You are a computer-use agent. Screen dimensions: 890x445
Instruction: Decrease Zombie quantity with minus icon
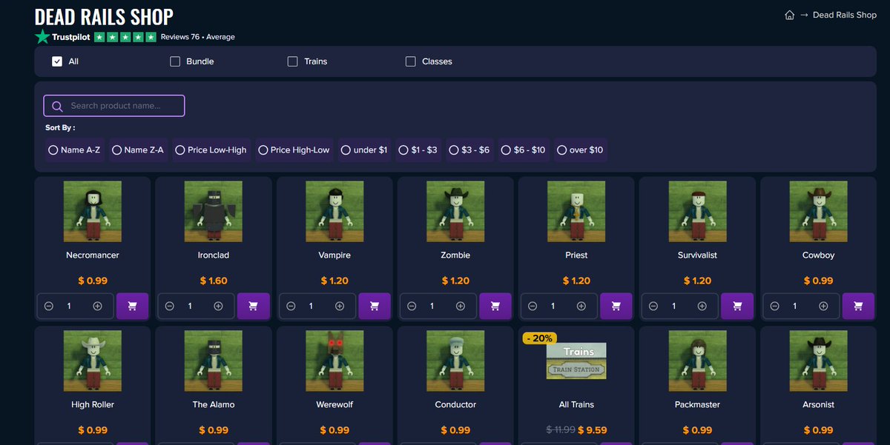pos(412,306)
